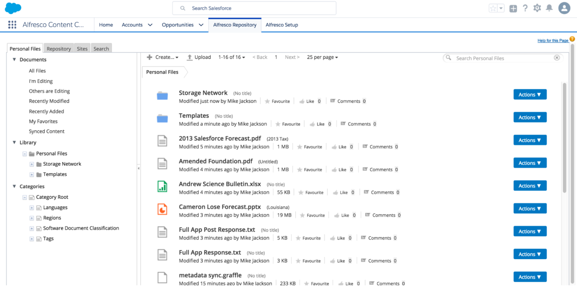Select the Personal Files tab
Viewport: 577px width, 297px height.
click(25, 48)
